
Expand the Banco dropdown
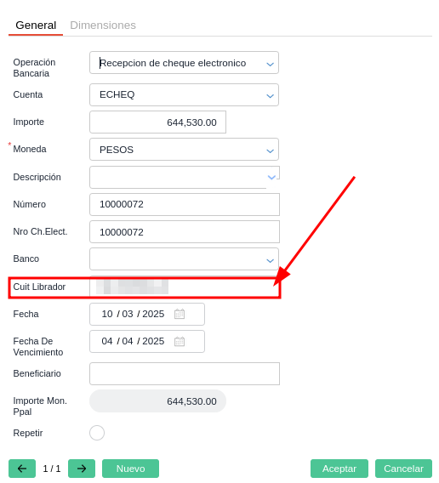point(270,260)
